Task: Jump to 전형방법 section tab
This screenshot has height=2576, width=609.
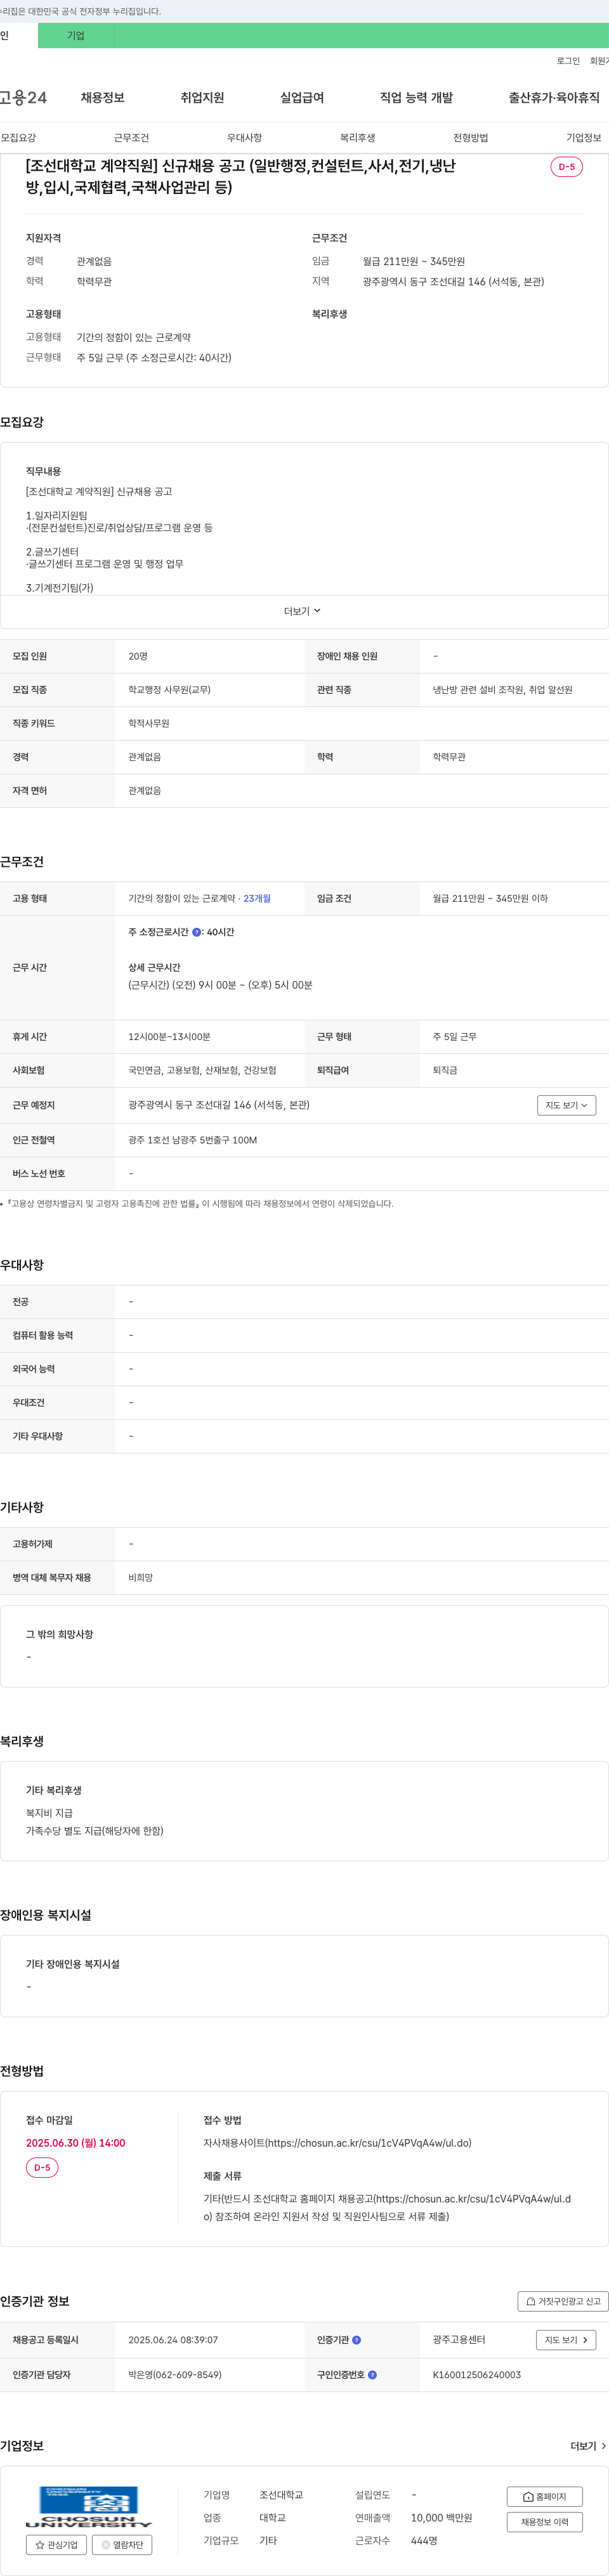Action: click(470, 138)
